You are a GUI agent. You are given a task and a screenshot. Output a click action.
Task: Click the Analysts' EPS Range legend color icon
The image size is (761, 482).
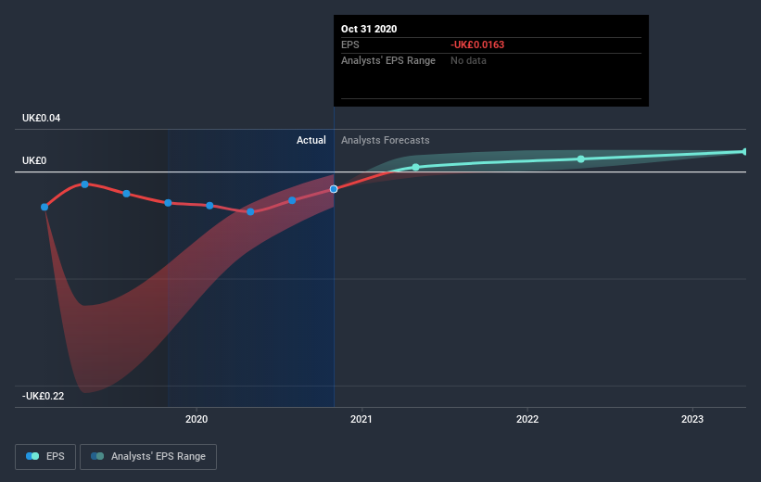(97, 456)
